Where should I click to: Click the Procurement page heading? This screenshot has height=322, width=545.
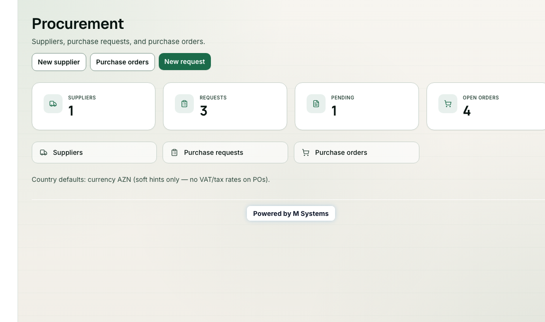(78, 24)
